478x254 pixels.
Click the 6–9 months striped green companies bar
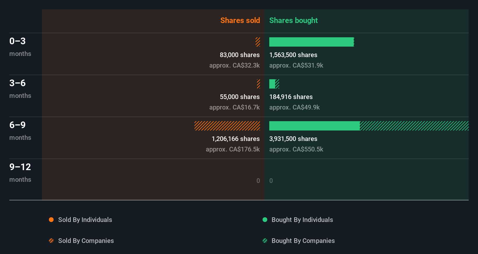coord(414,126)
